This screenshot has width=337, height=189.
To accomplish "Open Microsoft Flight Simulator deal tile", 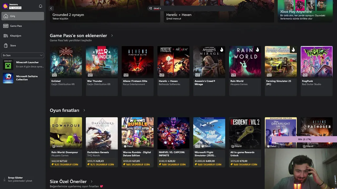I will pos(209,142).
